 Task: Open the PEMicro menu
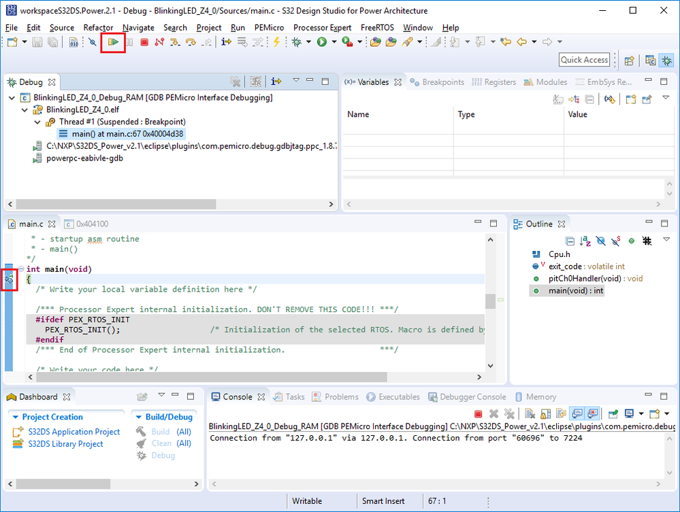tap(269, 28)
